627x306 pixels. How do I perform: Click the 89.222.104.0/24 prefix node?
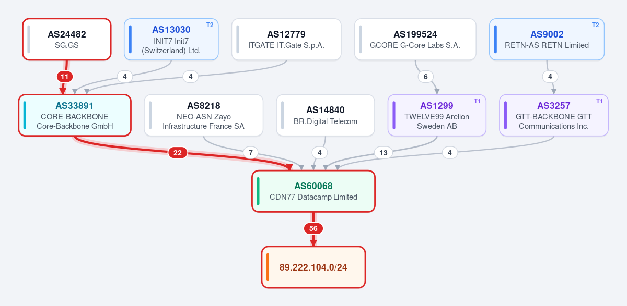(313, 267)
